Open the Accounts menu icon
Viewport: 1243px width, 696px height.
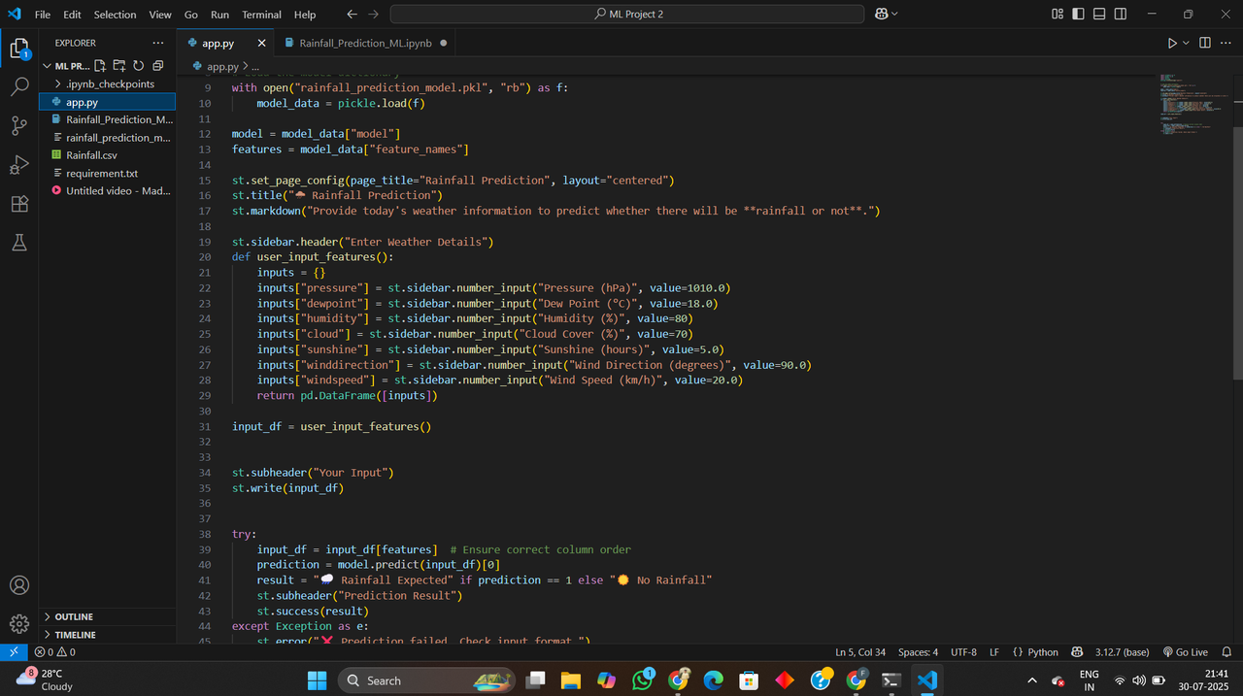(19, 585)
